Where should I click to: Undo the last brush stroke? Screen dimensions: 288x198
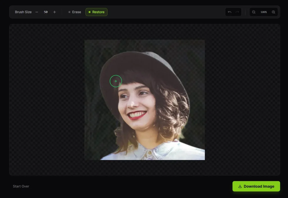[x=229, y=12]
